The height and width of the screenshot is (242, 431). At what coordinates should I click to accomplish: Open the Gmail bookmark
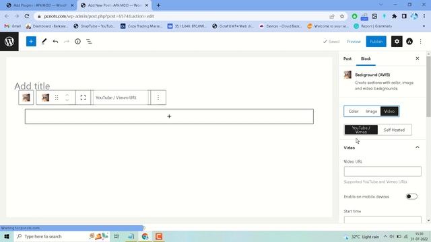[13, 26]
